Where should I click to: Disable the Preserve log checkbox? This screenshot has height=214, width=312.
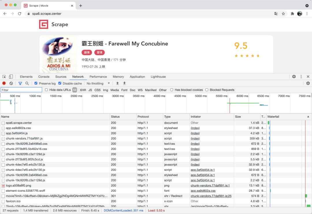(x=36, y=83)
